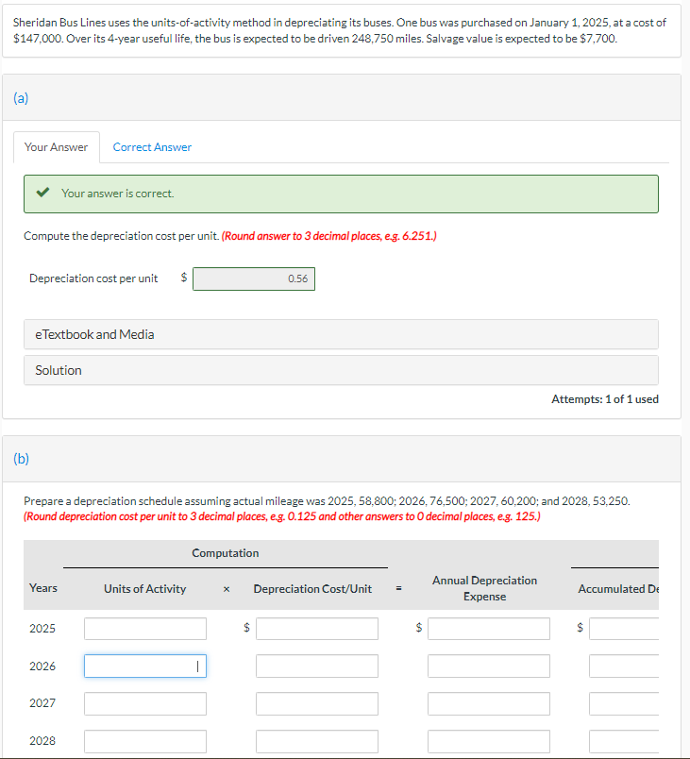Click the 2025 Annual Depreciation Expense field
This screenshot has width=690, height=759.
(489, 629)
